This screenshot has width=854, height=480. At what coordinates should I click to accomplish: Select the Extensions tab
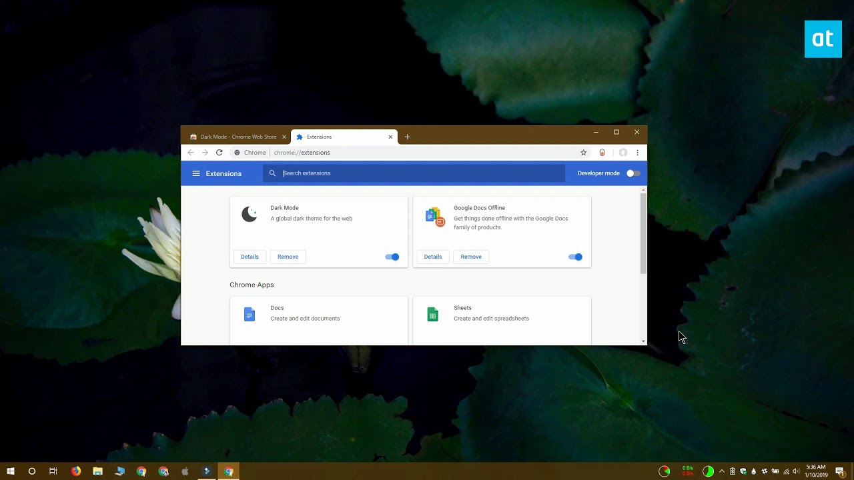tap(344, 137)
